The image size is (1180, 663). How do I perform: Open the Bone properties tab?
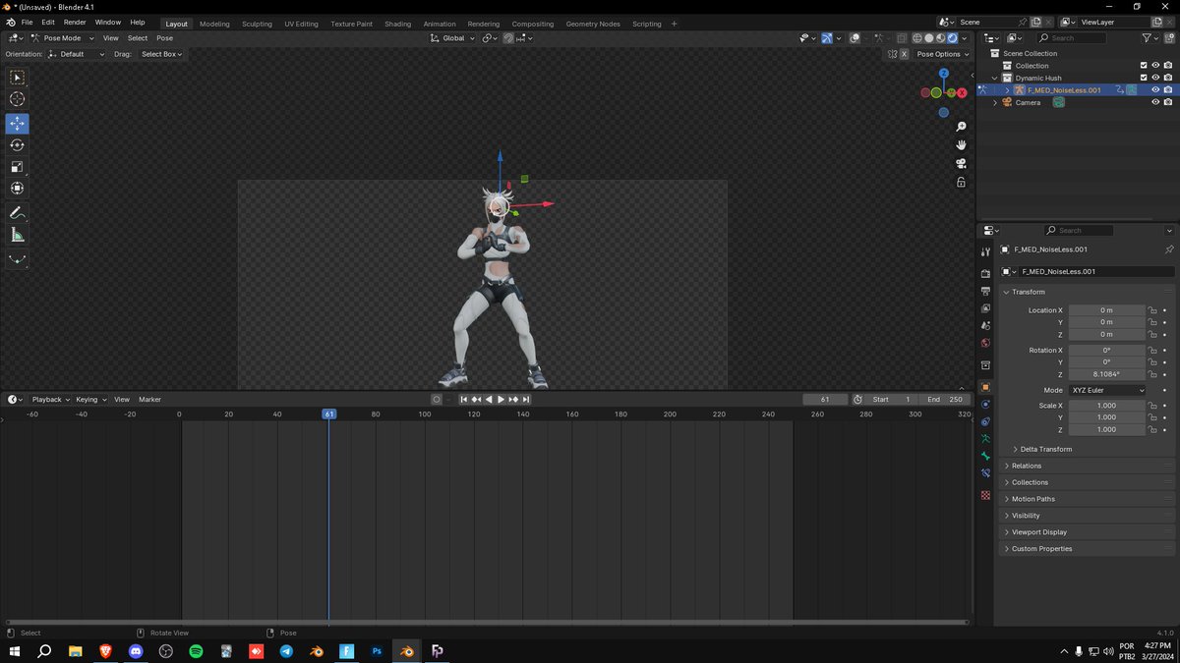(x=985, y=456)
